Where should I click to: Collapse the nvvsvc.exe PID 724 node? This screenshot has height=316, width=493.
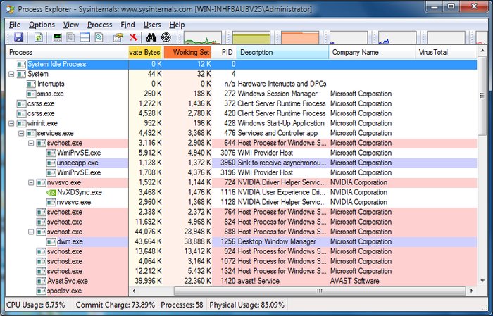point(31,182)
